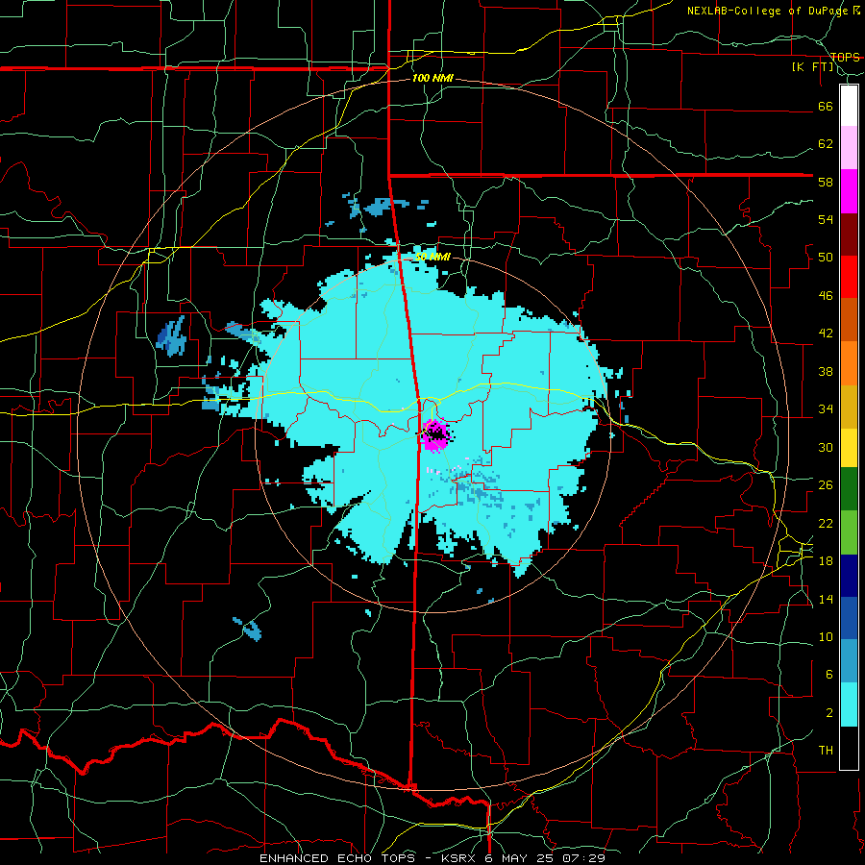Select the 6 scale value

(828, 675)
